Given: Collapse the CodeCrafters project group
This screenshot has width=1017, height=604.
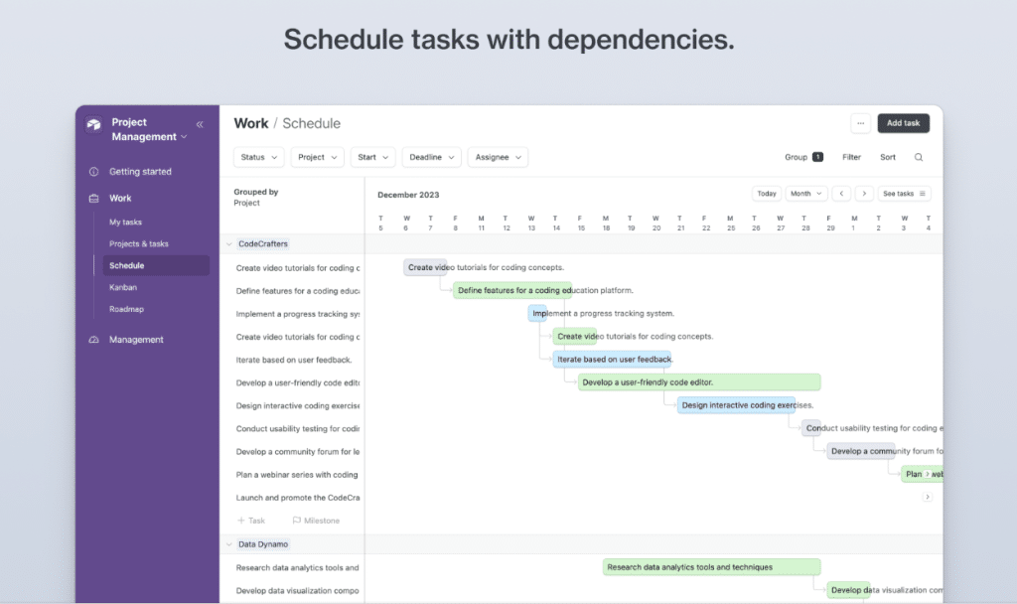Looking at the screenshot, I should pos(229,243).
